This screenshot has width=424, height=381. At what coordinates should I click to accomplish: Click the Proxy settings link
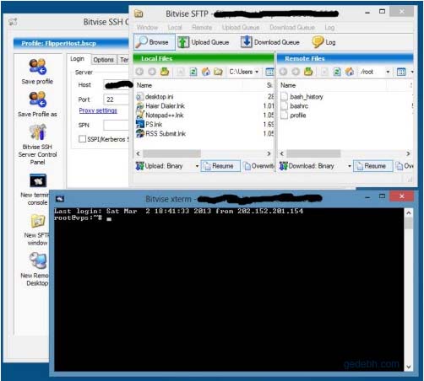(98, 110)
